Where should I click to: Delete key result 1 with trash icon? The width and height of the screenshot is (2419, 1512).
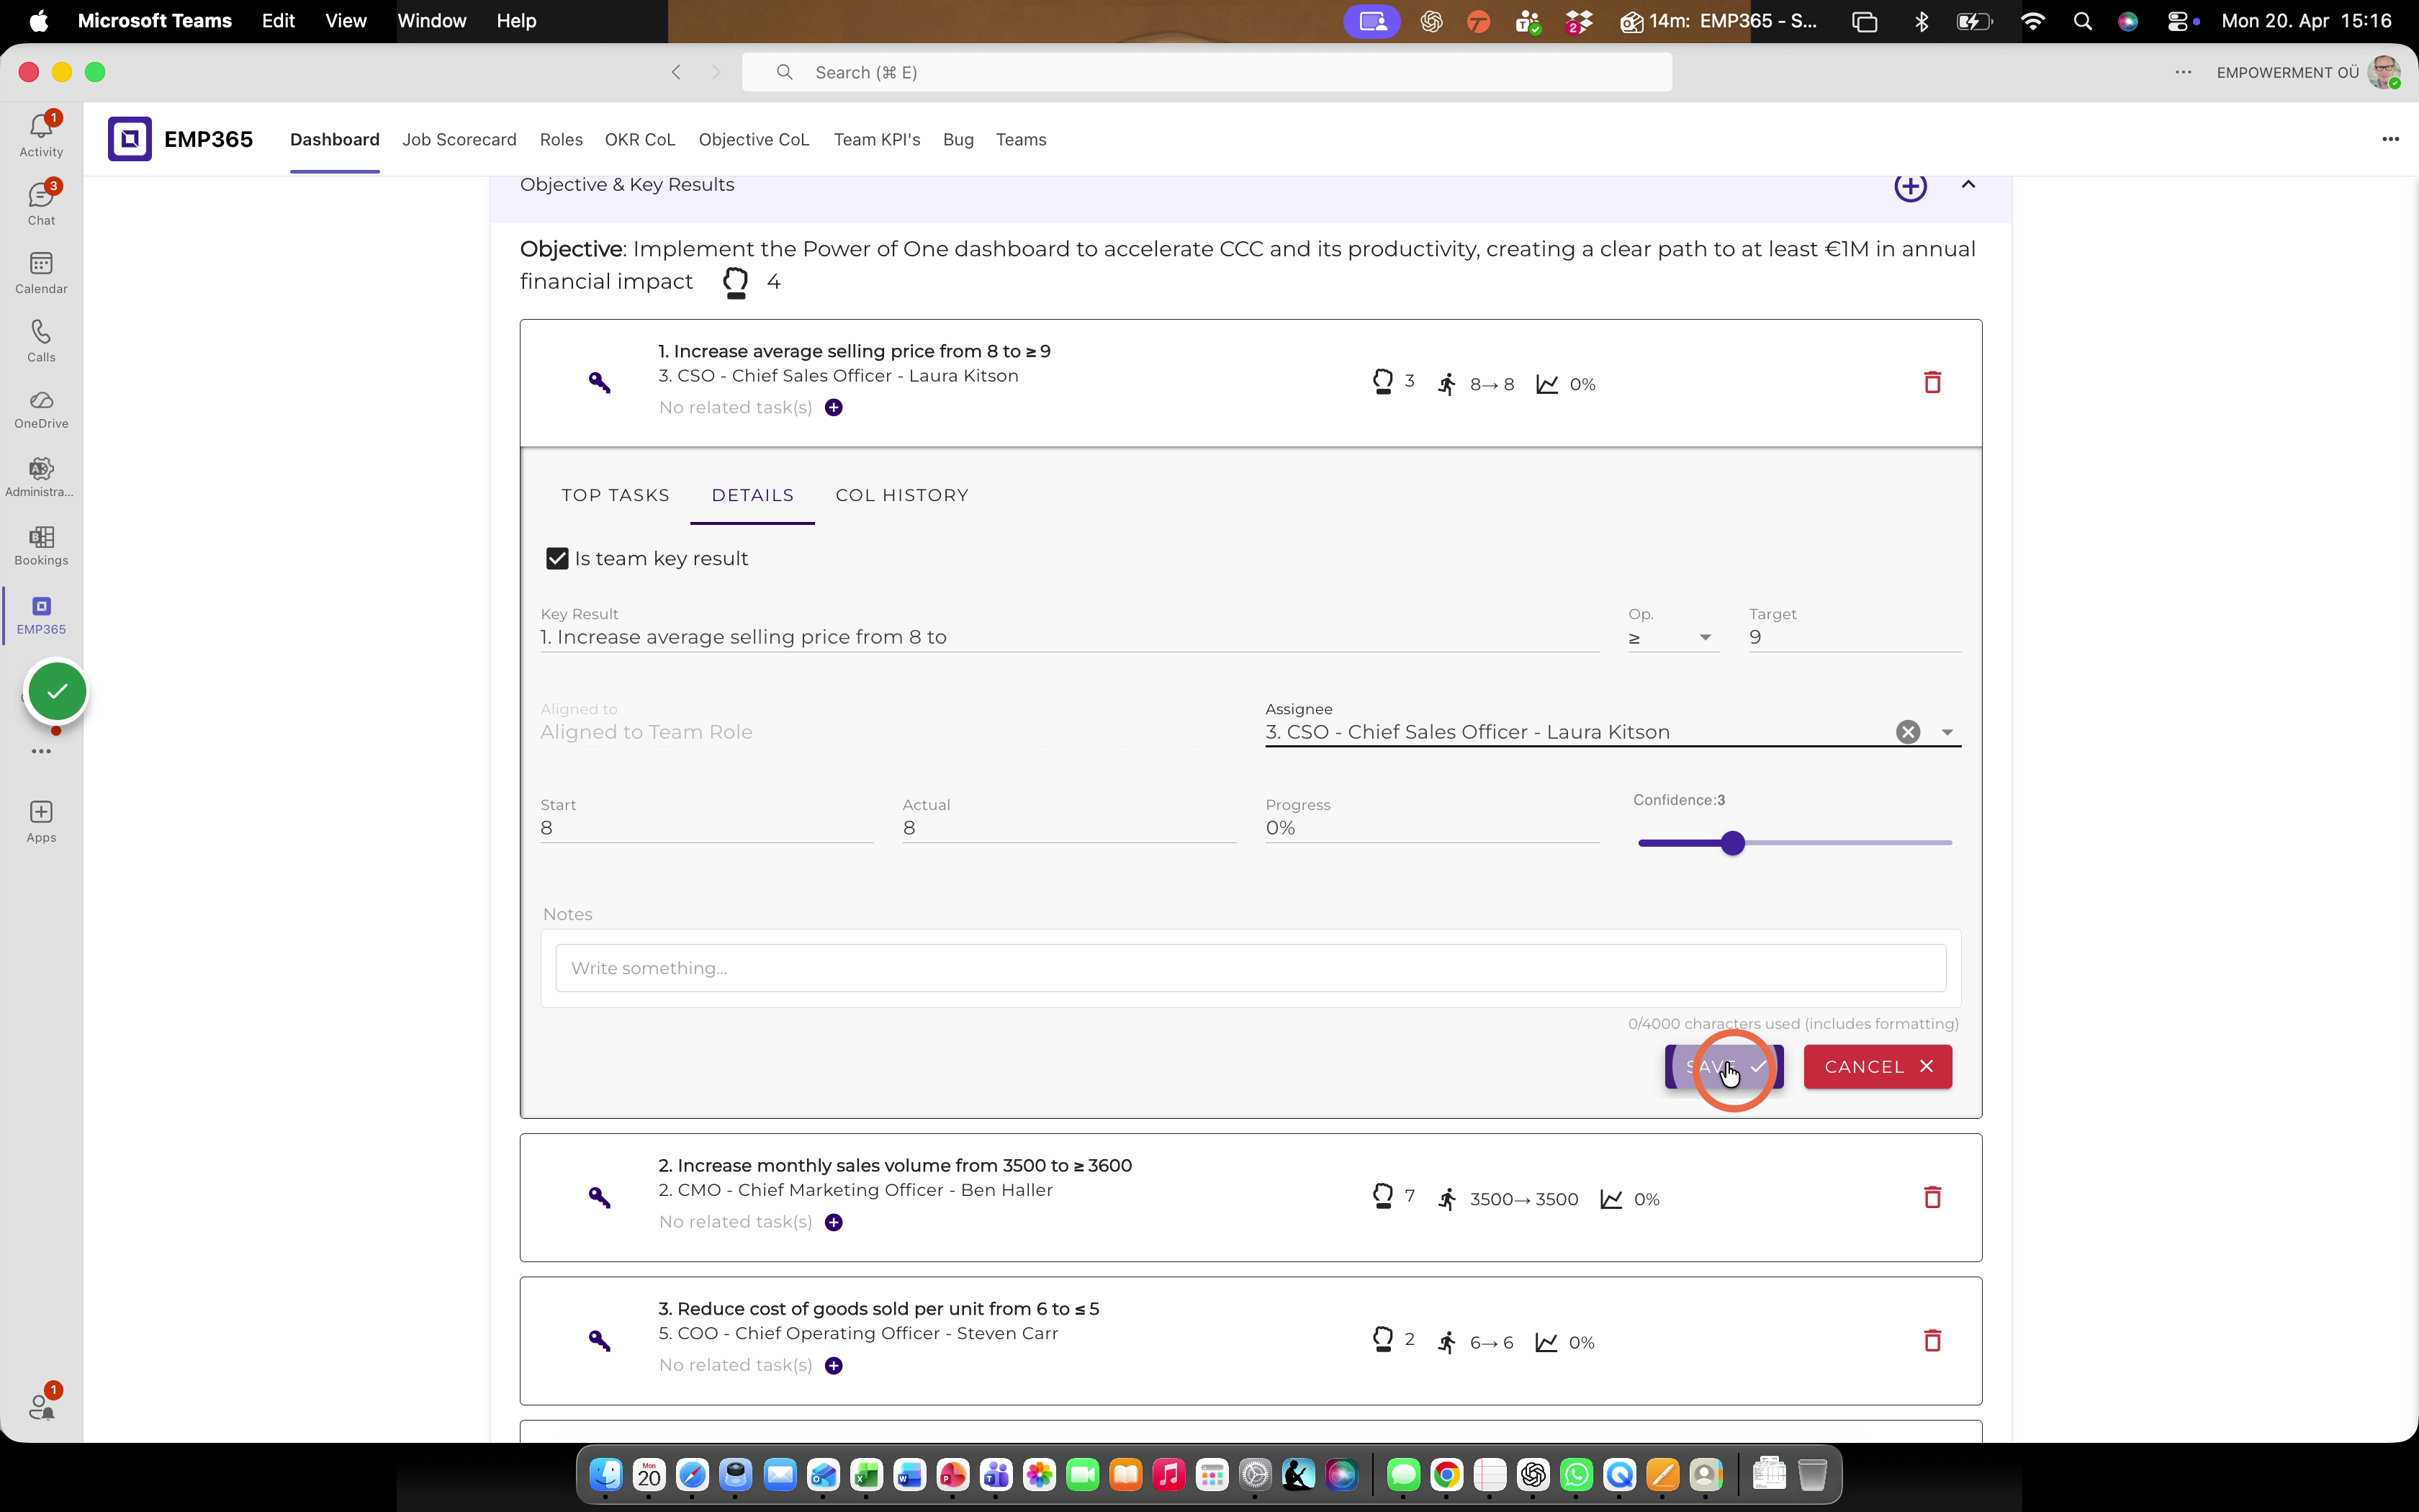coord(1932,382)
